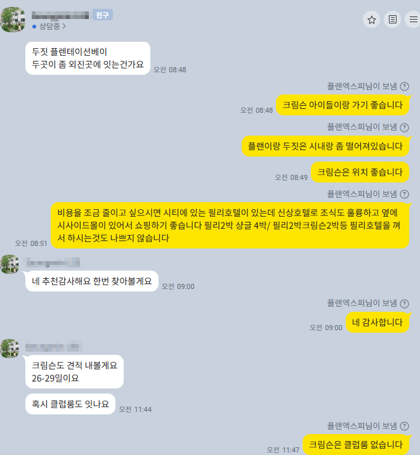Expand the 상담중 status chevron
The width and height of the screenshot is (420, 455).
64,27
